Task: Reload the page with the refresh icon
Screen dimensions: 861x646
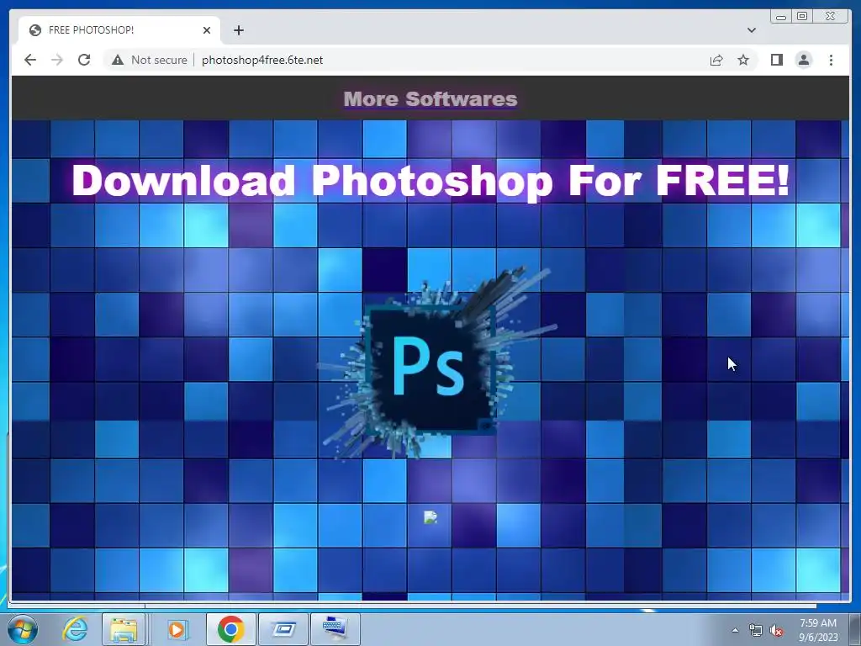Action: [84, 60]
